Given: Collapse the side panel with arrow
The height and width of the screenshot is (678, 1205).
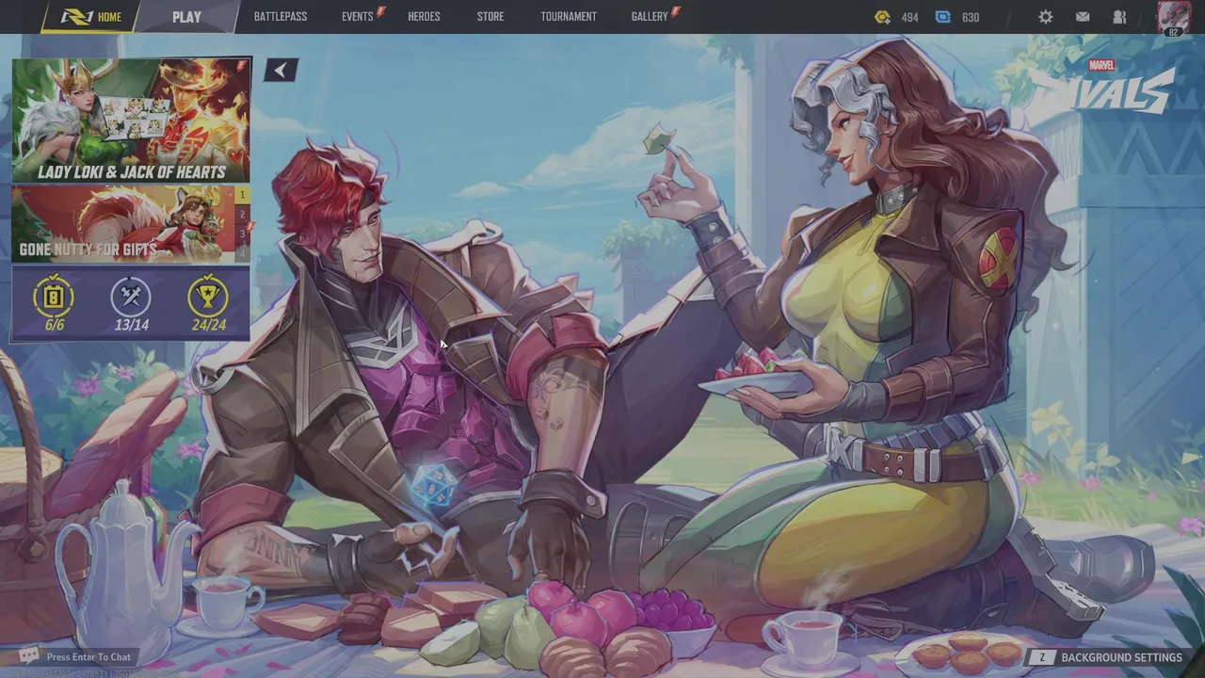Looking at the screenshot, I should 281,71.
